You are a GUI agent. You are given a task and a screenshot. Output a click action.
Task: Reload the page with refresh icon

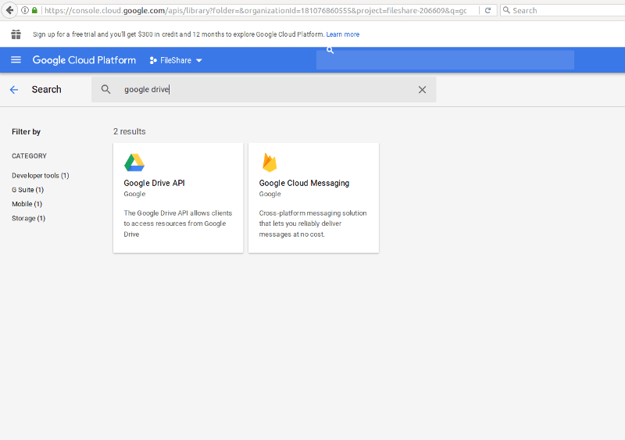click(487, 10)
